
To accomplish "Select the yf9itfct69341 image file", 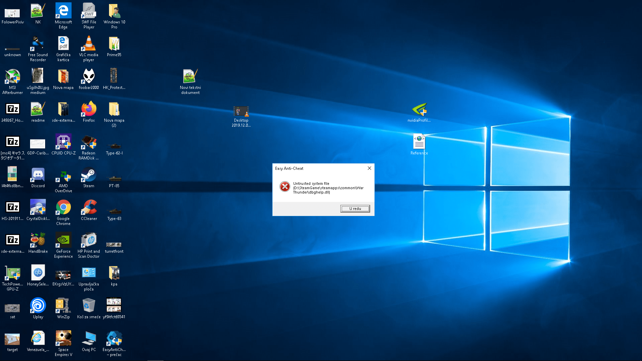I will 114,308.
